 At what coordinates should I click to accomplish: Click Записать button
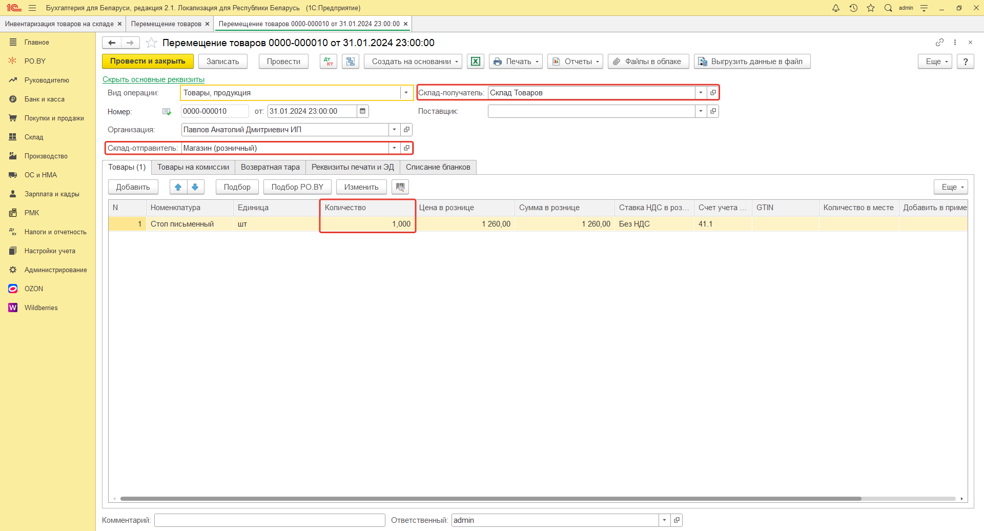(x=223, y=62)
